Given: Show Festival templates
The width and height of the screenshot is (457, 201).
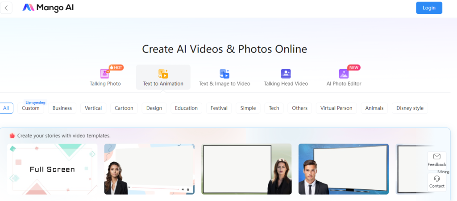Looking at the screenshot, I should (x=219, y=108).
